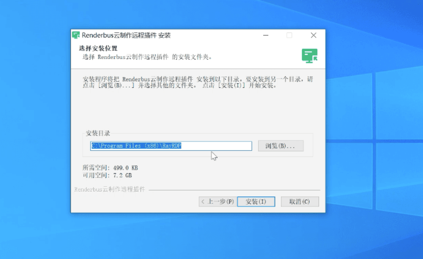423x259 pixels.
Task: Close the Renderbus installer window
Action: point(313,35)
